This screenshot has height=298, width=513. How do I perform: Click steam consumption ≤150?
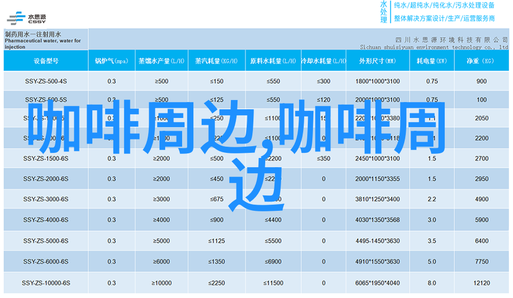pyautogui.click(x=216, y=81)
